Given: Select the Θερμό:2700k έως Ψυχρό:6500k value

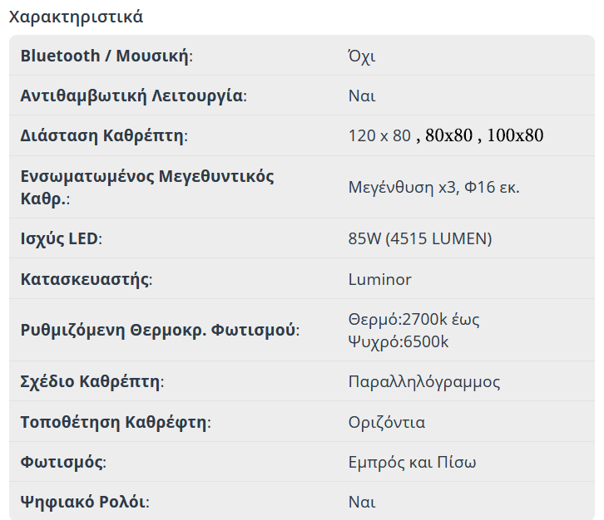Looking at the screenshot, I should tap(413, 330).
